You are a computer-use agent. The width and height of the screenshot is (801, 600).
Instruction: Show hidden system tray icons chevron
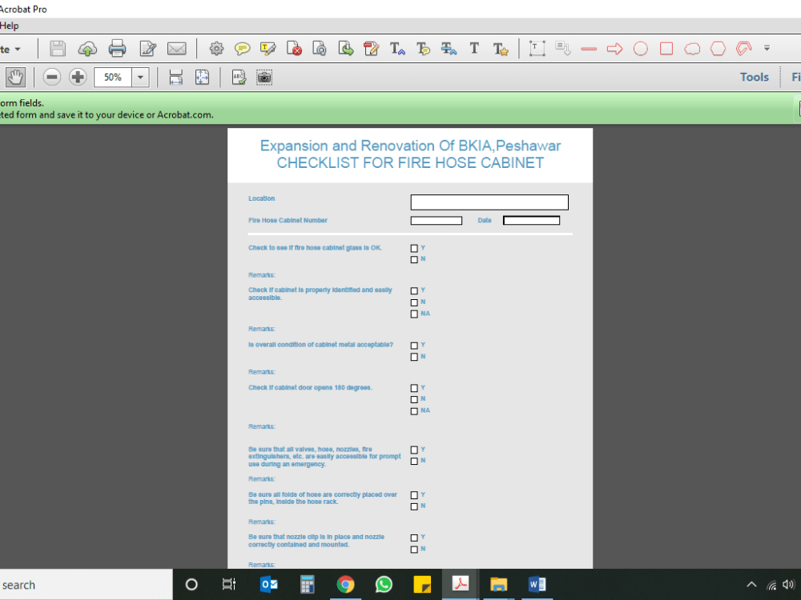tap(751, 585)
